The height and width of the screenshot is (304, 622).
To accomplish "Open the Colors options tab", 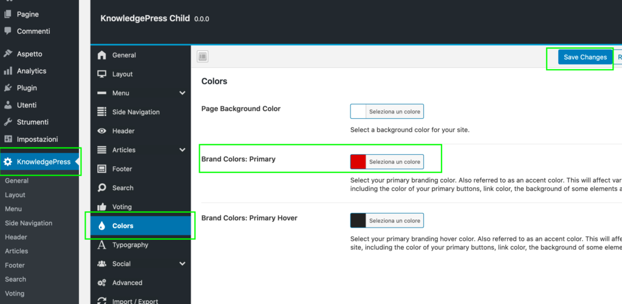I will (123, 226).
